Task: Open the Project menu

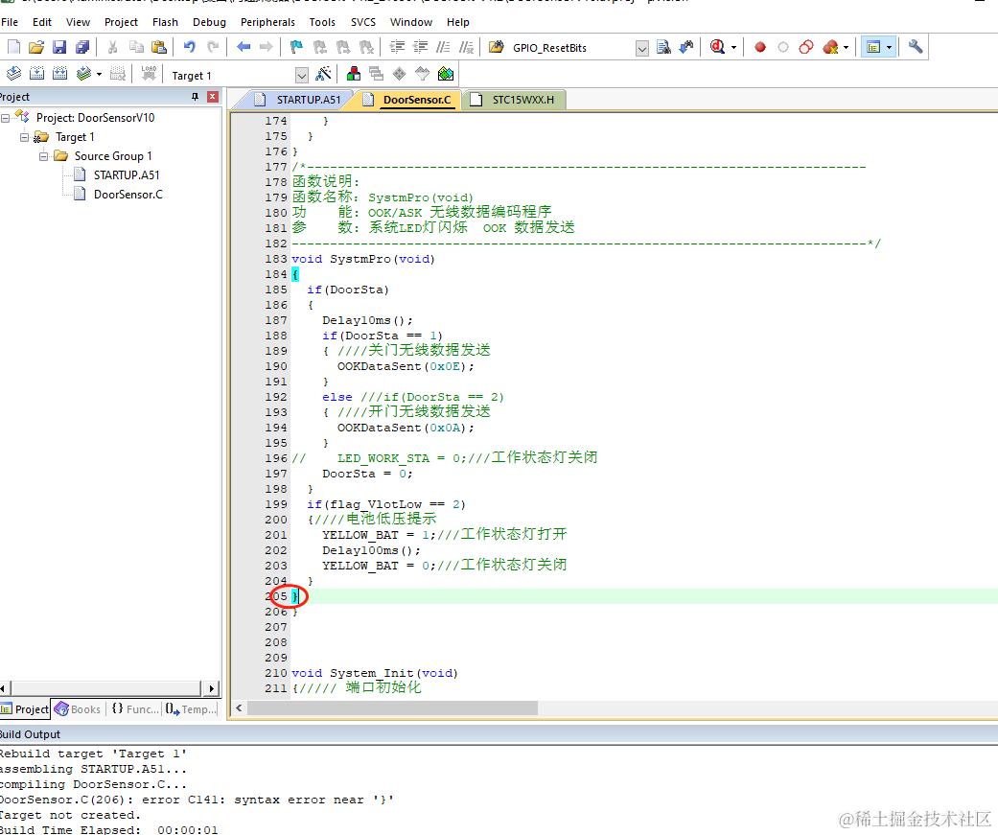Action: 121,22
